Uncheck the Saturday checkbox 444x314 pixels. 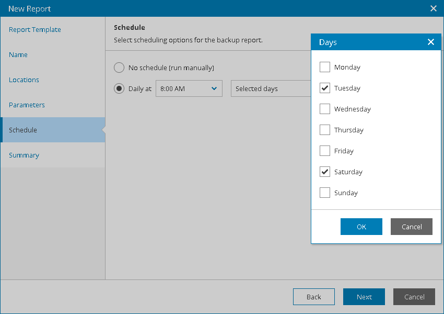coord(325,172)
